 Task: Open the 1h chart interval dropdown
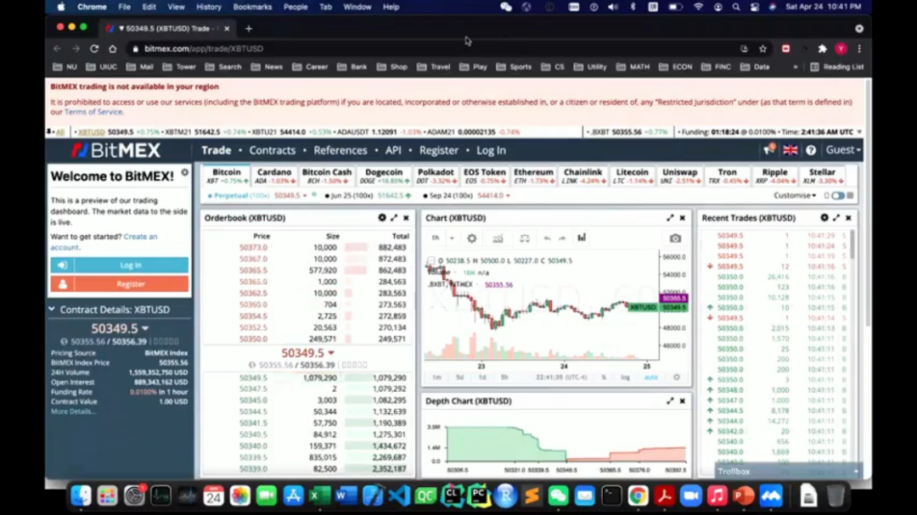tap(440, 238)
